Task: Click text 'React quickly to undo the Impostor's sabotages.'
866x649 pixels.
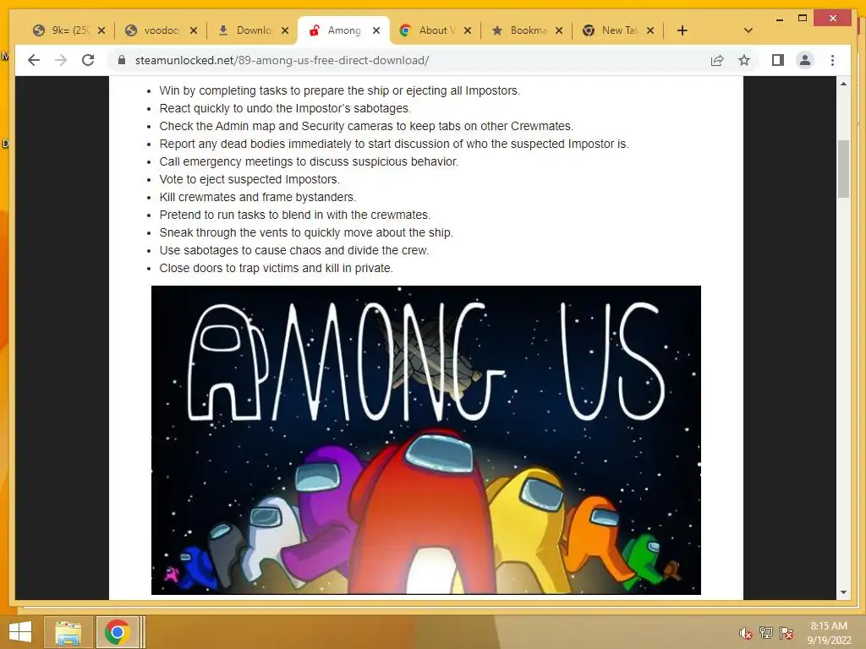Action: tap(285, 108)
